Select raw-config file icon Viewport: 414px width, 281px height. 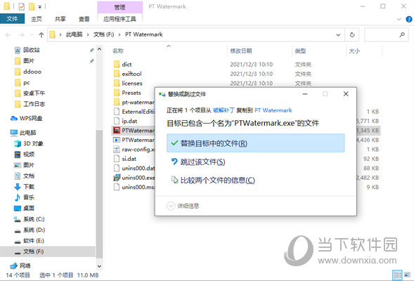click(x=117, y=150)
